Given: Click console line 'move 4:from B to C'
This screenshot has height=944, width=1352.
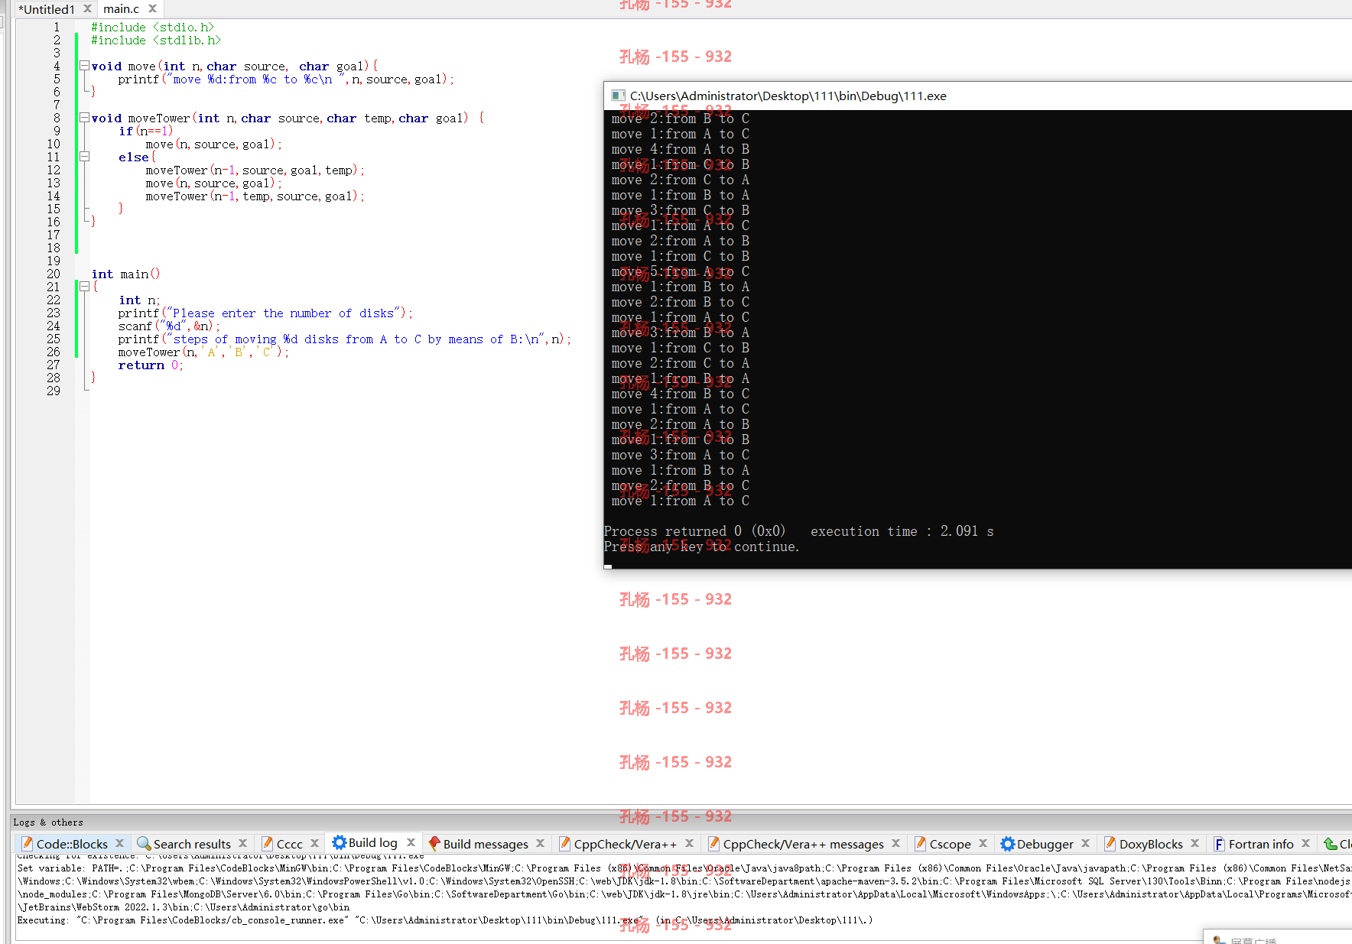Looking at the screenshot, I should [681, 394].
